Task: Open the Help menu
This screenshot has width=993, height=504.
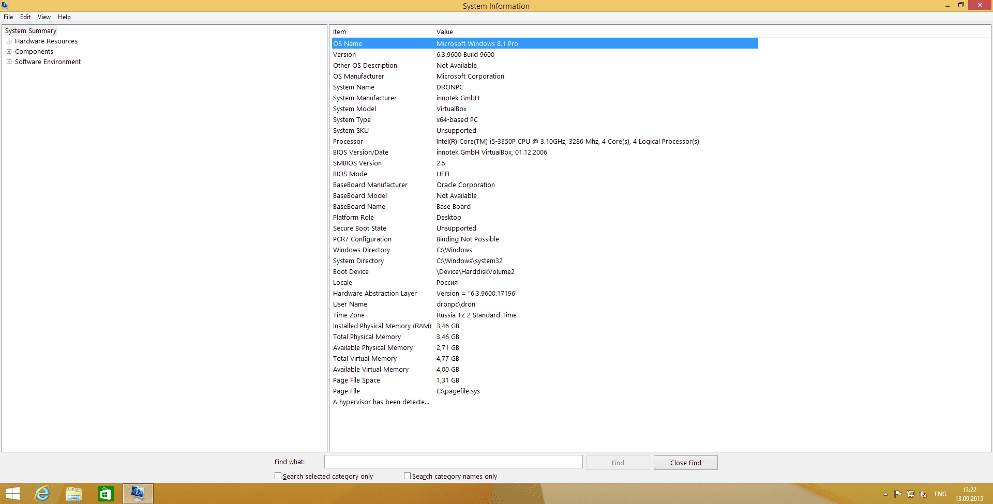Action: 64,17
